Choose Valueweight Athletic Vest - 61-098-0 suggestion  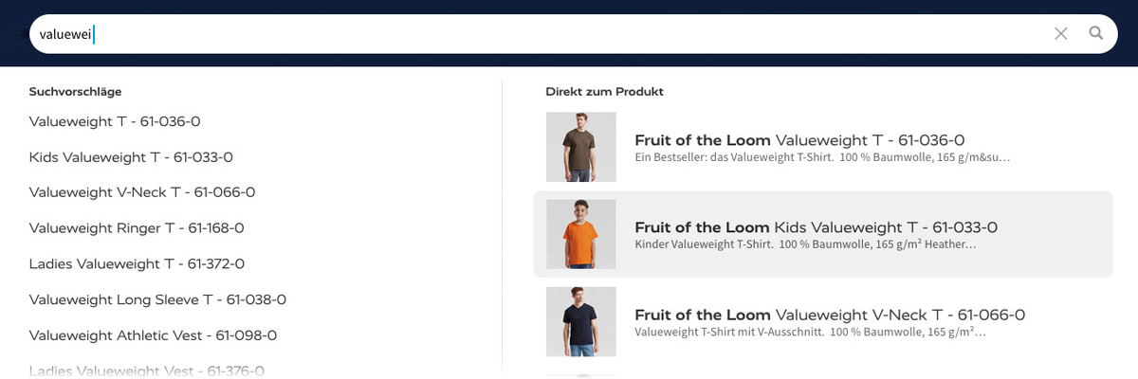pos(153,335)
